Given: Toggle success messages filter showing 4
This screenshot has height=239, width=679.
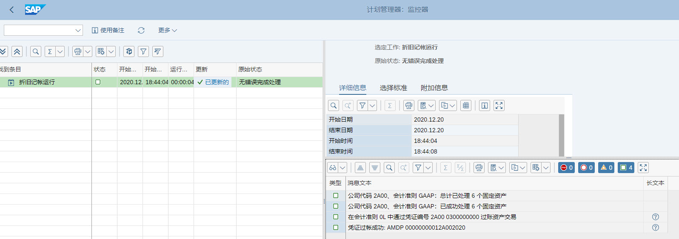Looking at the screenshot, I should pos(626,168).
